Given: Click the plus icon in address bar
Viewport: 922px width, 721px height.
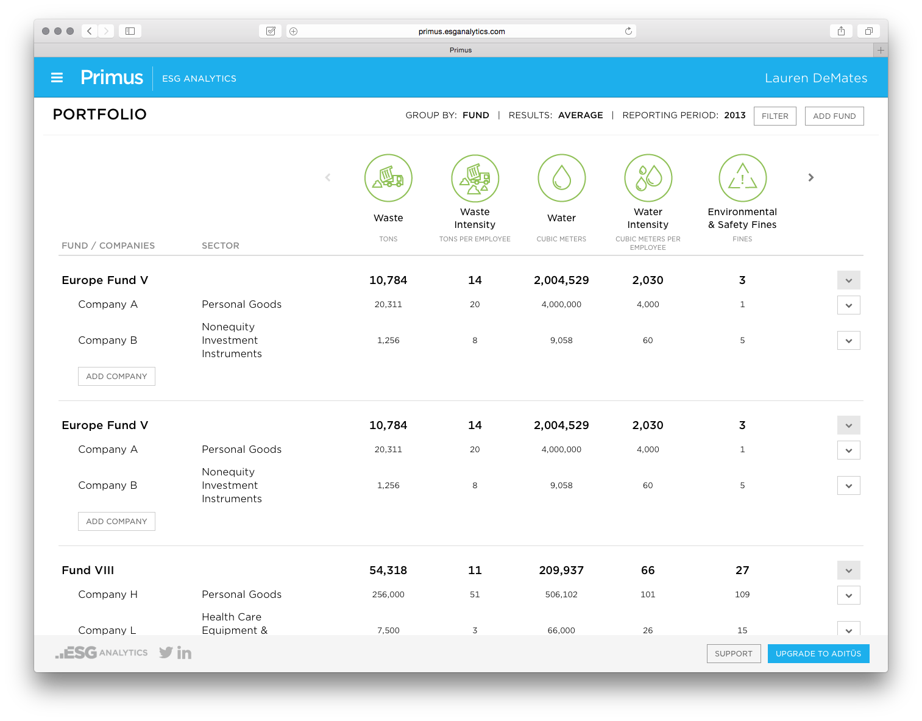Looking at the screenshot, I should pyautogui.click(x=294, y=31).
